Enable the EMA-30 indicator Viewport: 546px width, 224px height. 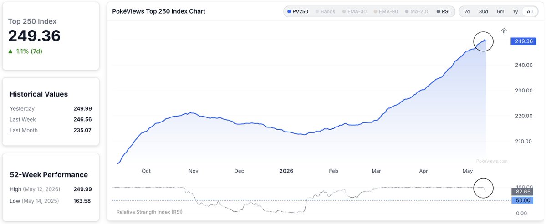click(x=354, y=11)
